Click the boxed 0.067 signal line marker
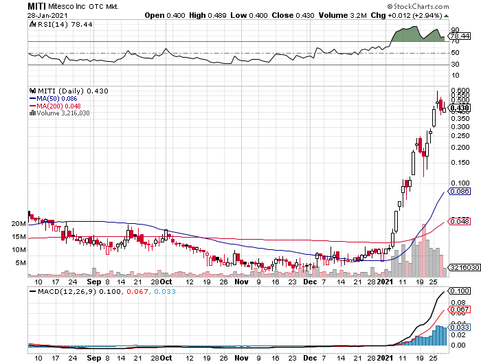Viewport: 481px width, 364px height. [460, 310]
